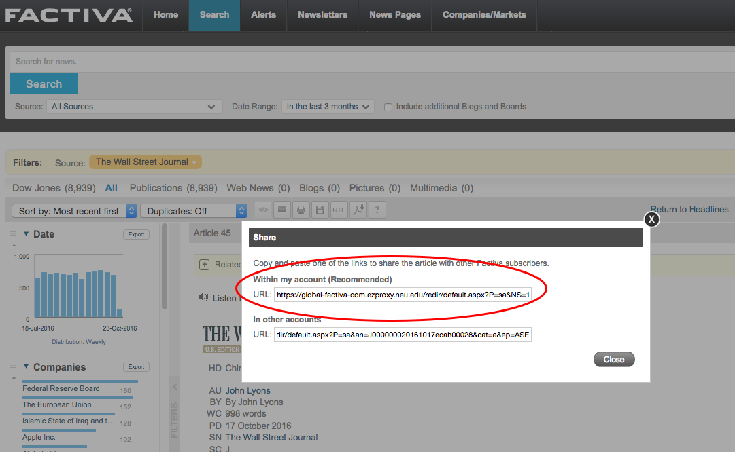Click Distribution: Weekly label
The width and height of the screenshot is (735, 452).
(79, 342)
